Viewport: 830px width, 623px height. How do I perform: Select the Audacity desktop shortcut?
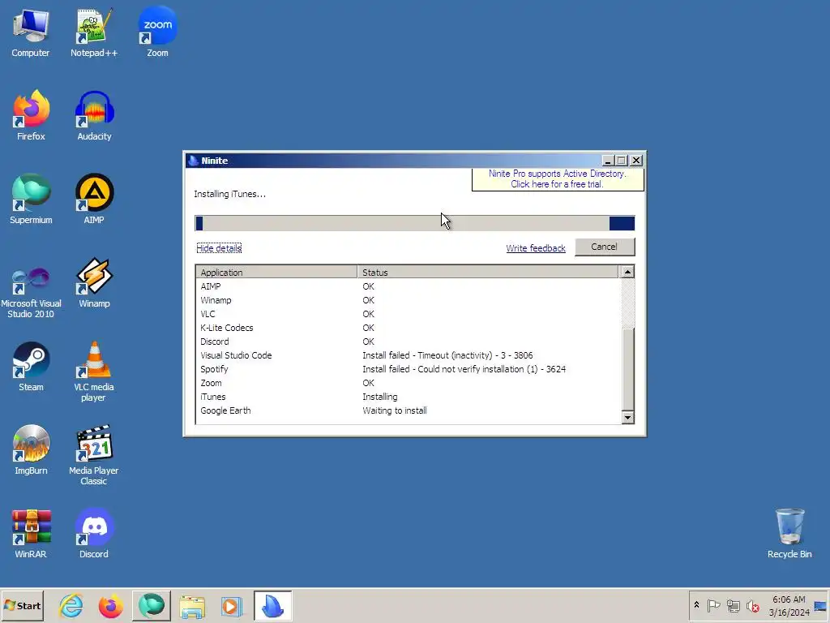[94, 115]
